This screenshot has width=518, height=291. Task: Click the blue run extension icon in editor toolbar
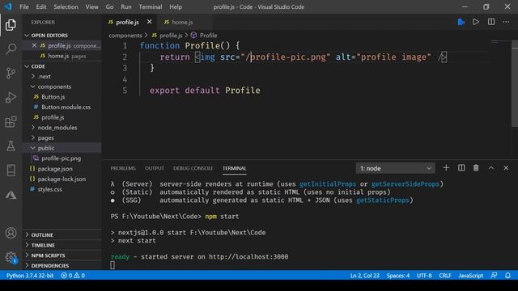pos(461,22)
